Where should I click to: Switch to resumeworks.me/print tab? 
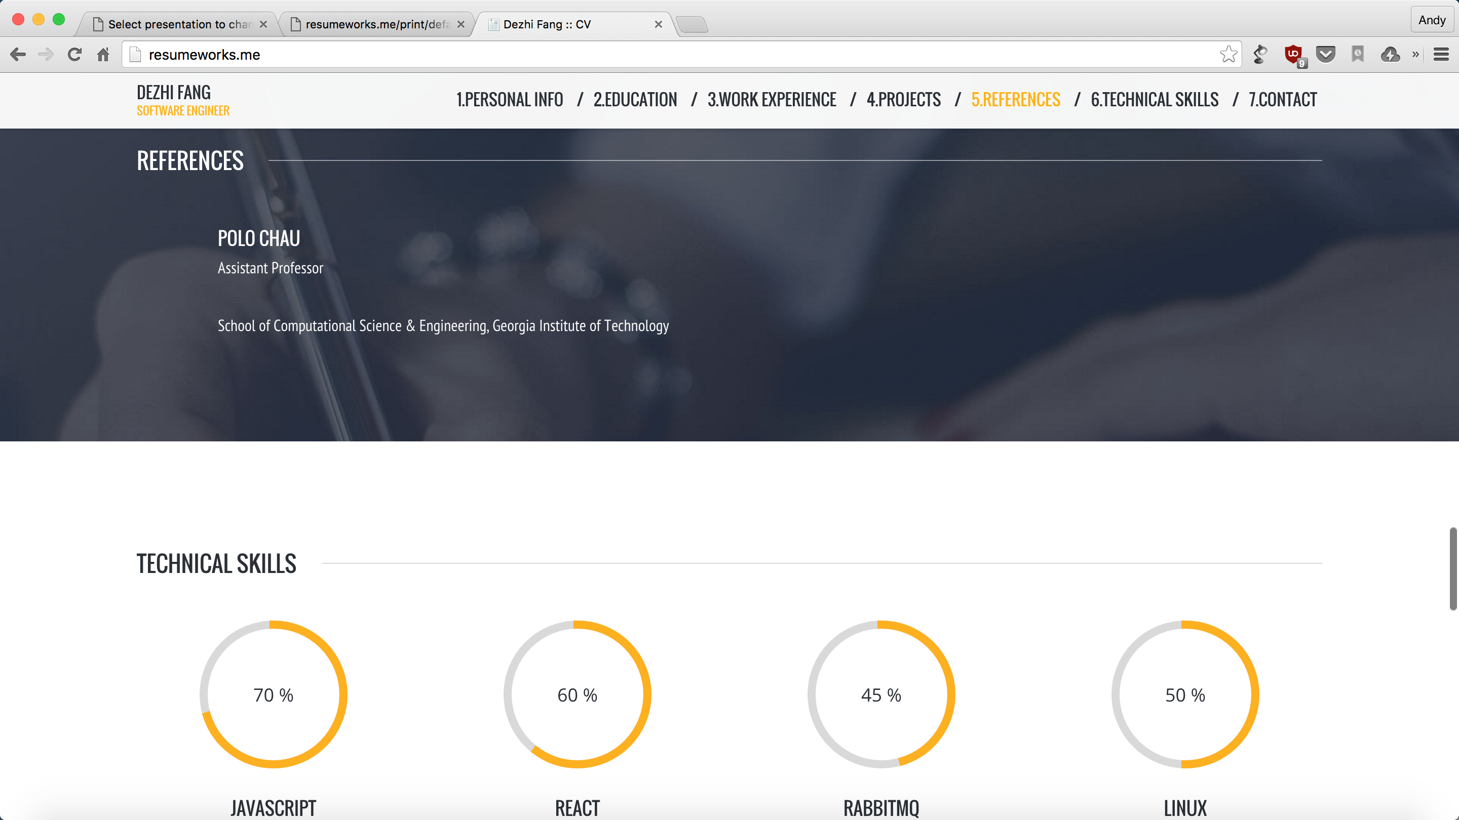376,24
